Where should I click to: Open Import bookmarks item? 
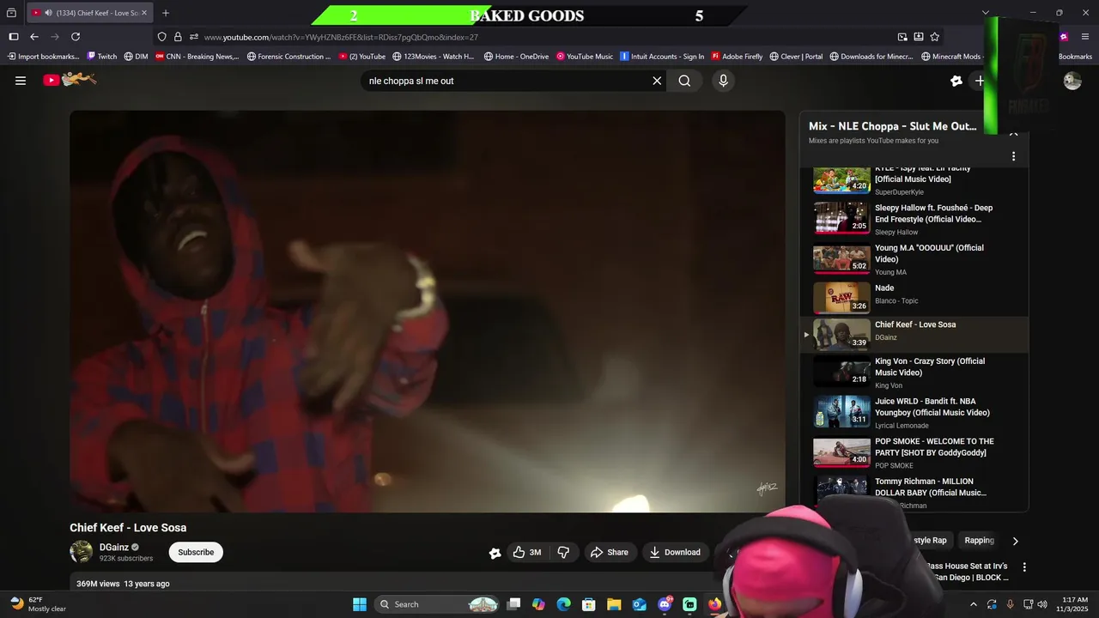pyautogui.click(x=43, y=57)
